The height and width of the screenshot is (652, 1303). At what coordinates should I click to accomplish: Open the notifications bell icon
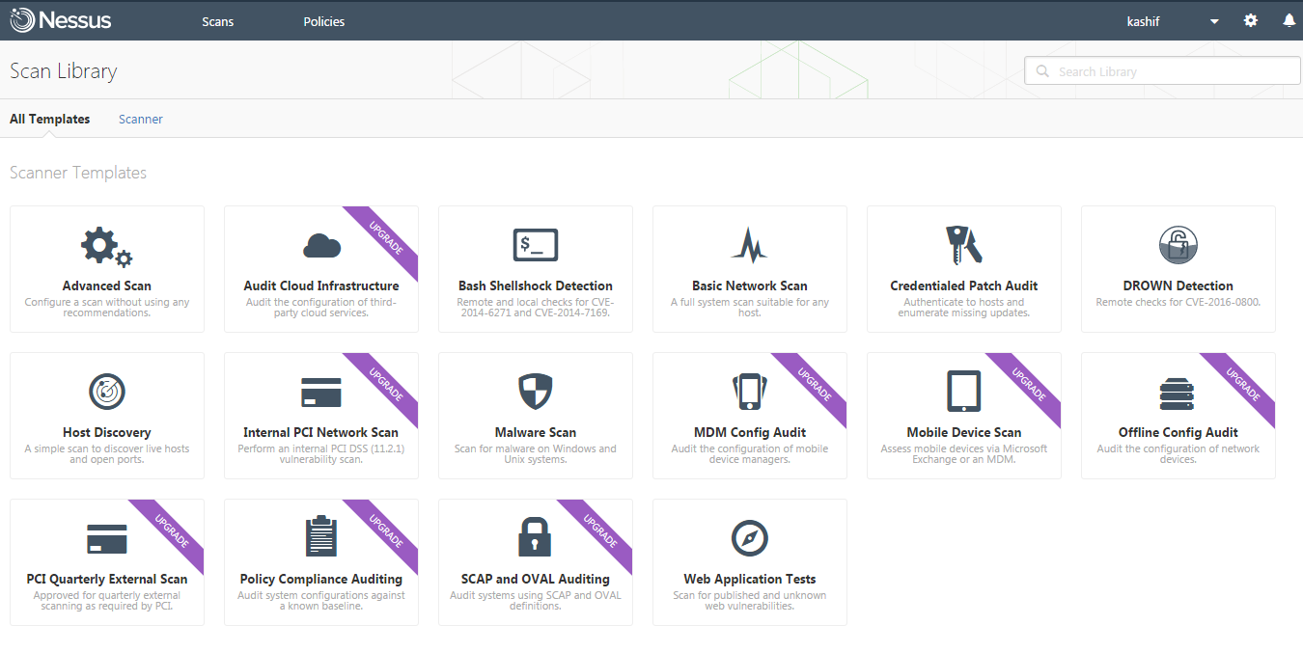point(1289,20)
